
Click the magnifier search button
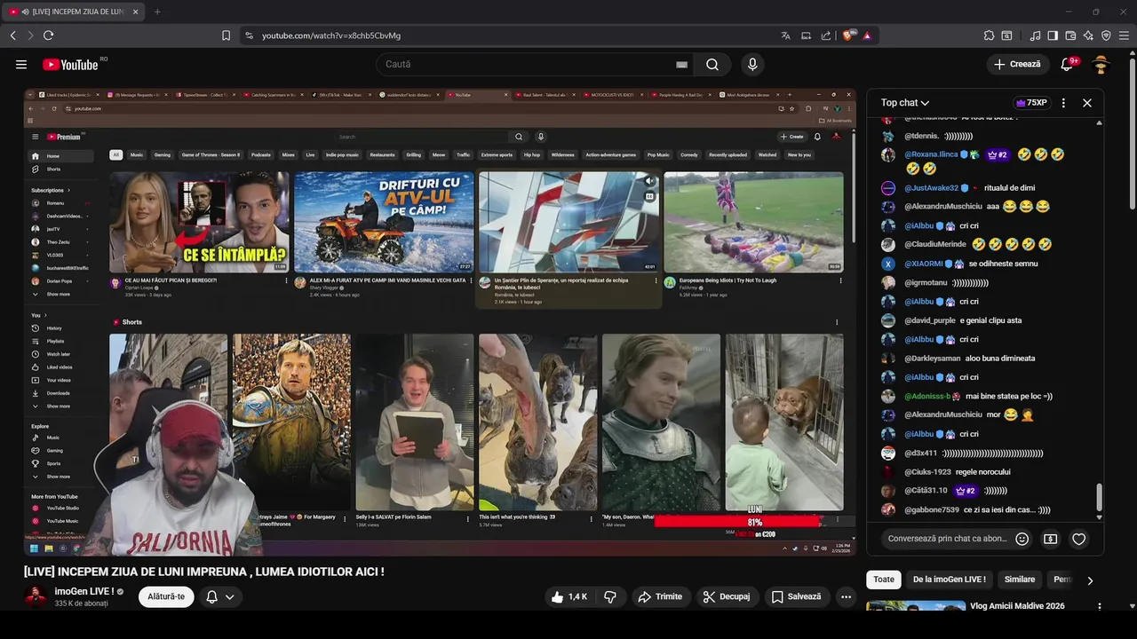(712, 64)
